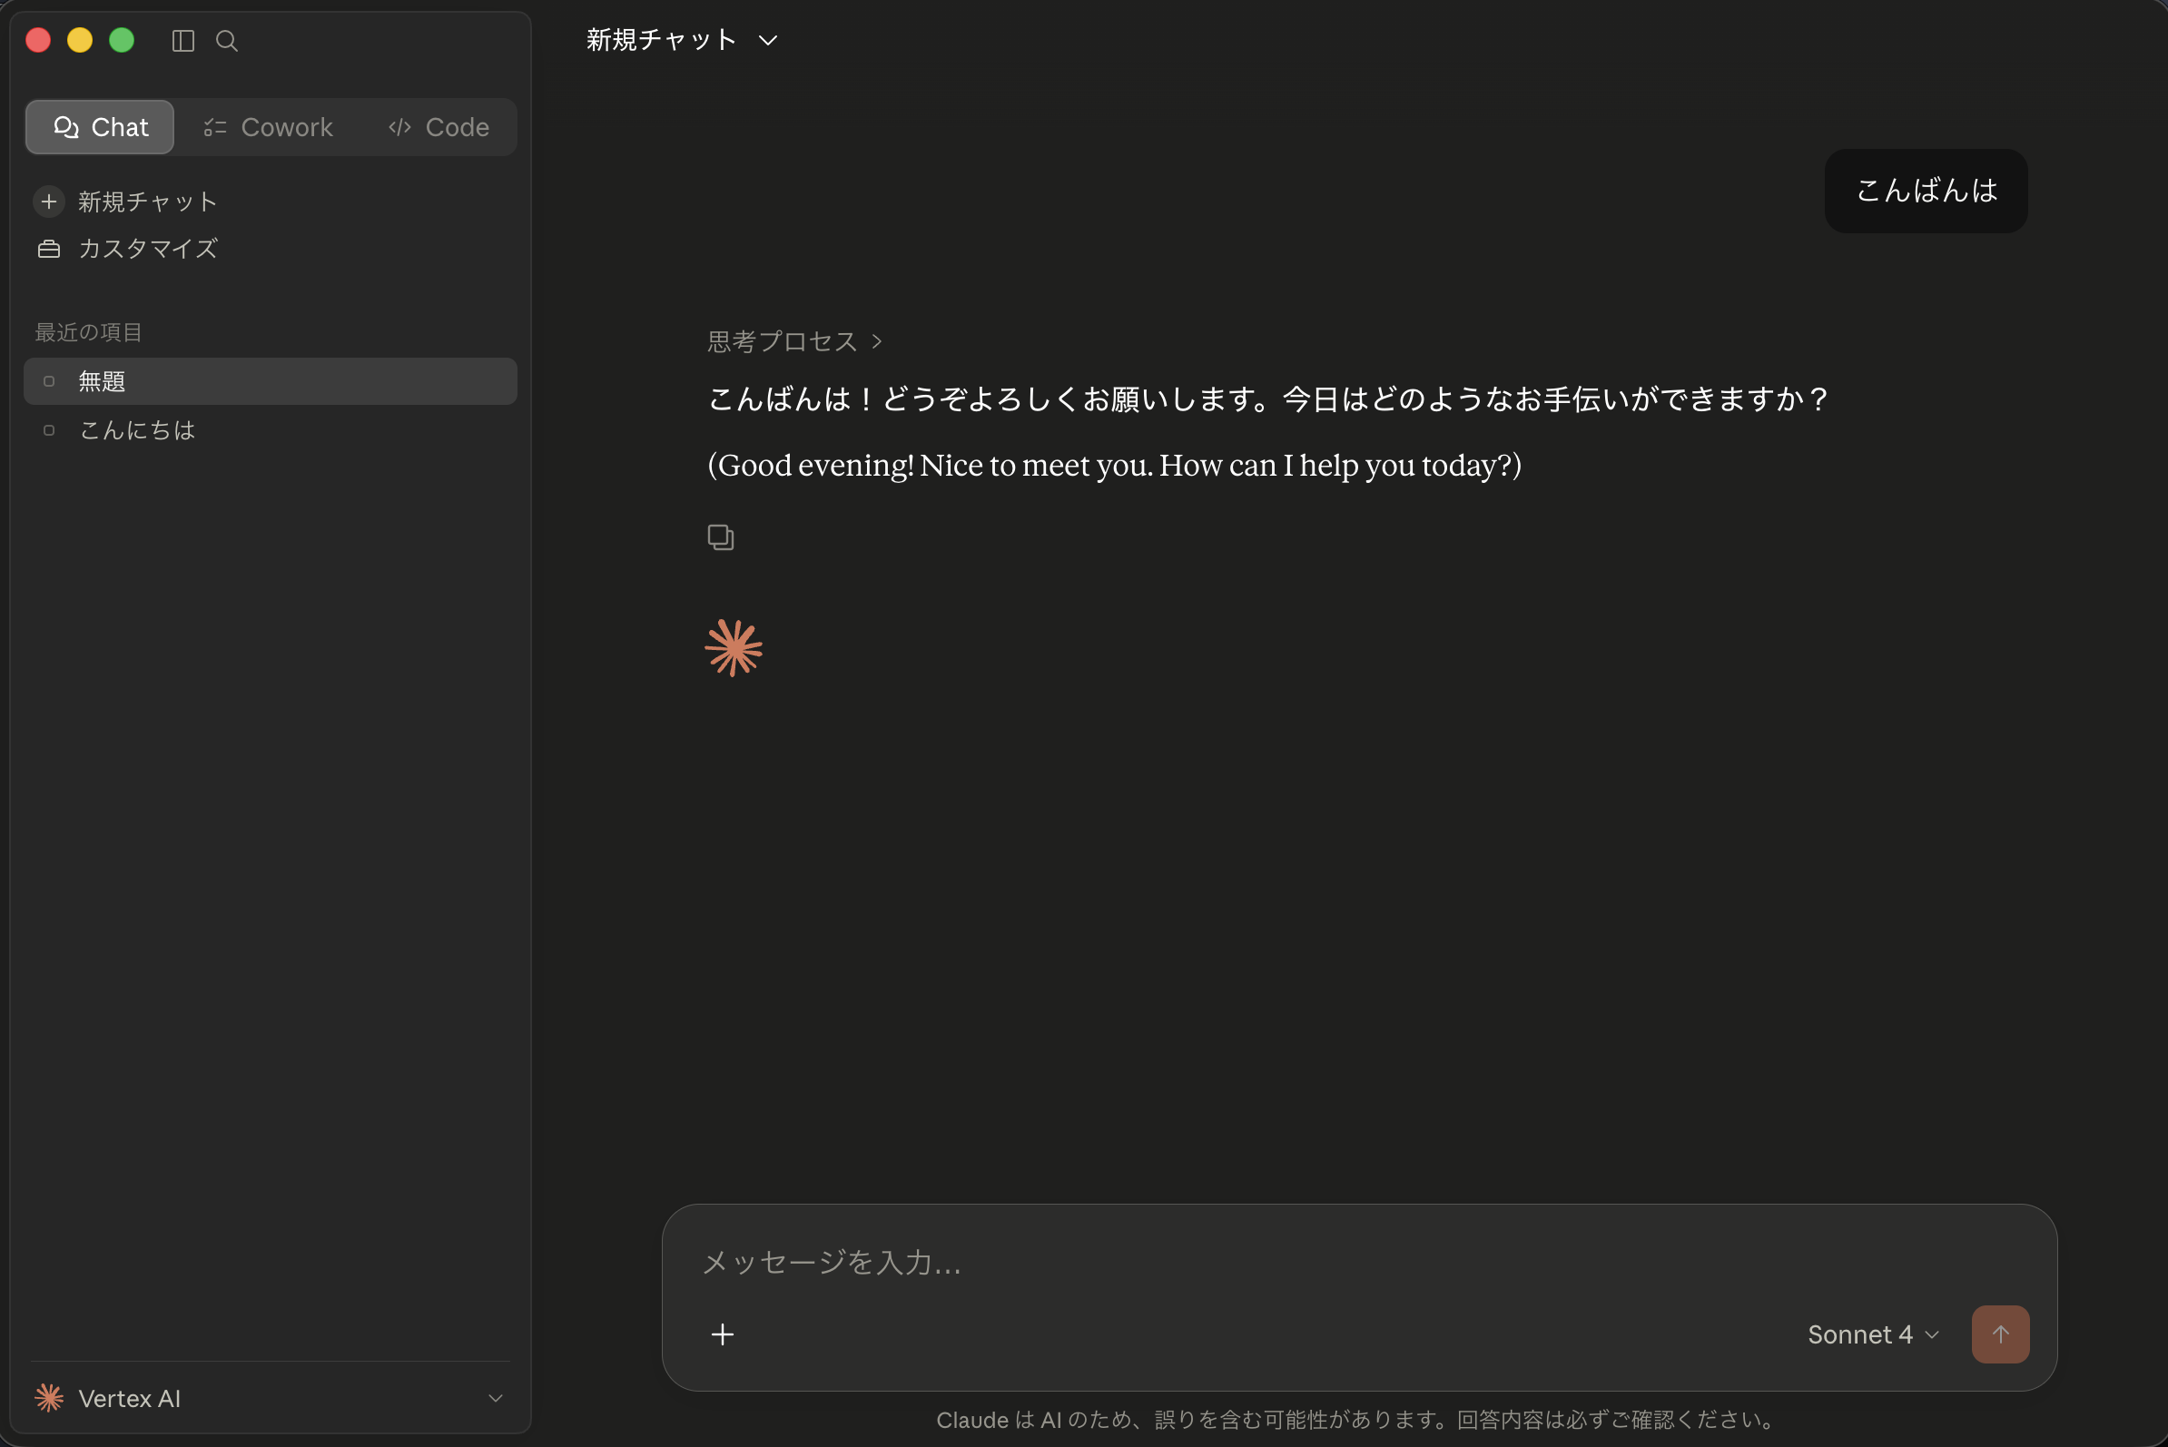Click the plus icon beside 新規チャット in sidebar
The image size is (2168, 1447).
(x=49, y=202)
